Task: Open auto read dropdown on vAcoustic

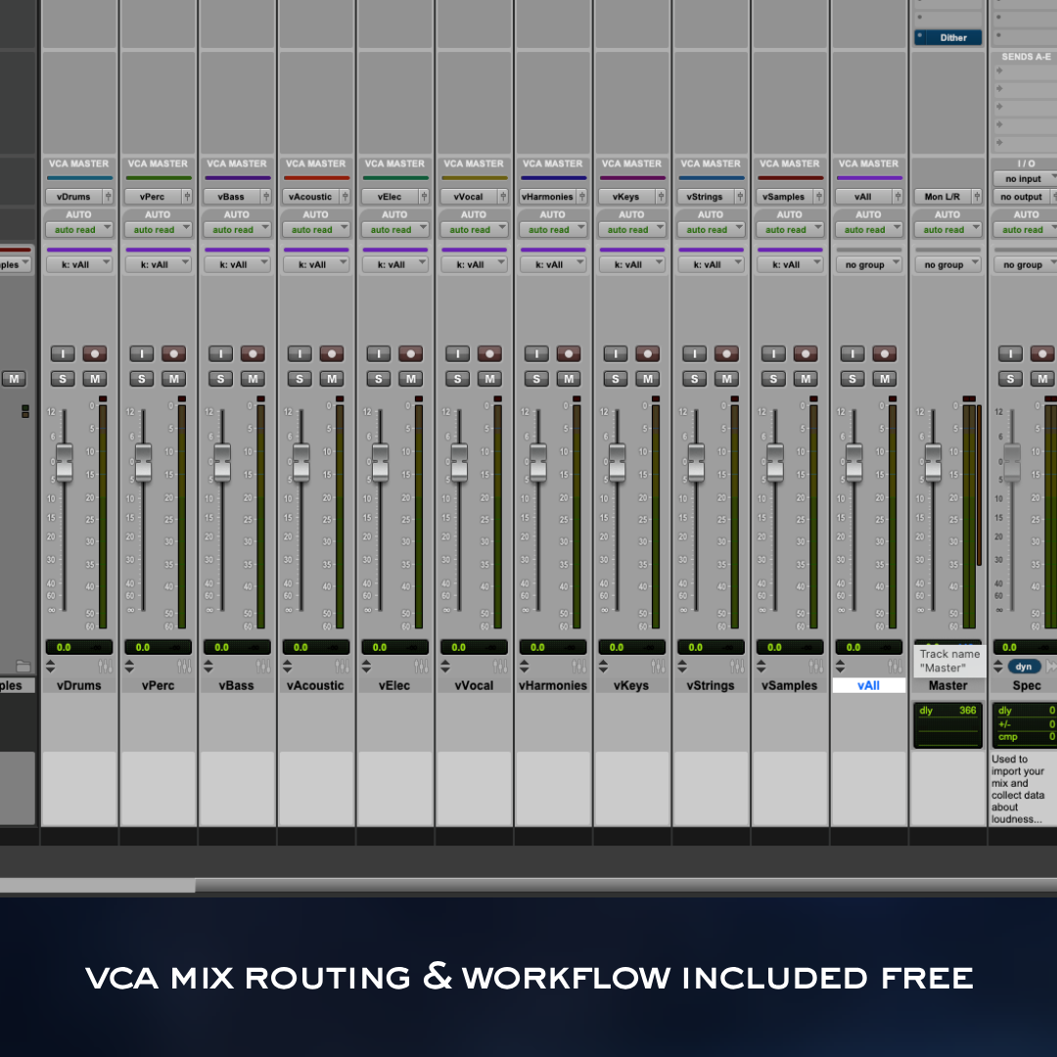Action: [316, 230]
